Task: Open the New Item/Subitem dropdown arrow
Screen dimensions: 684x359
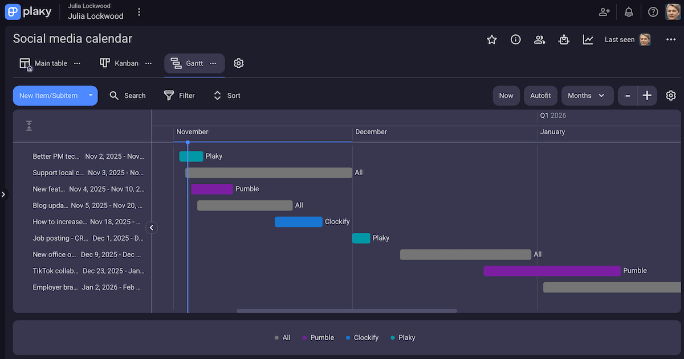Action: click(x=90, y=96)
